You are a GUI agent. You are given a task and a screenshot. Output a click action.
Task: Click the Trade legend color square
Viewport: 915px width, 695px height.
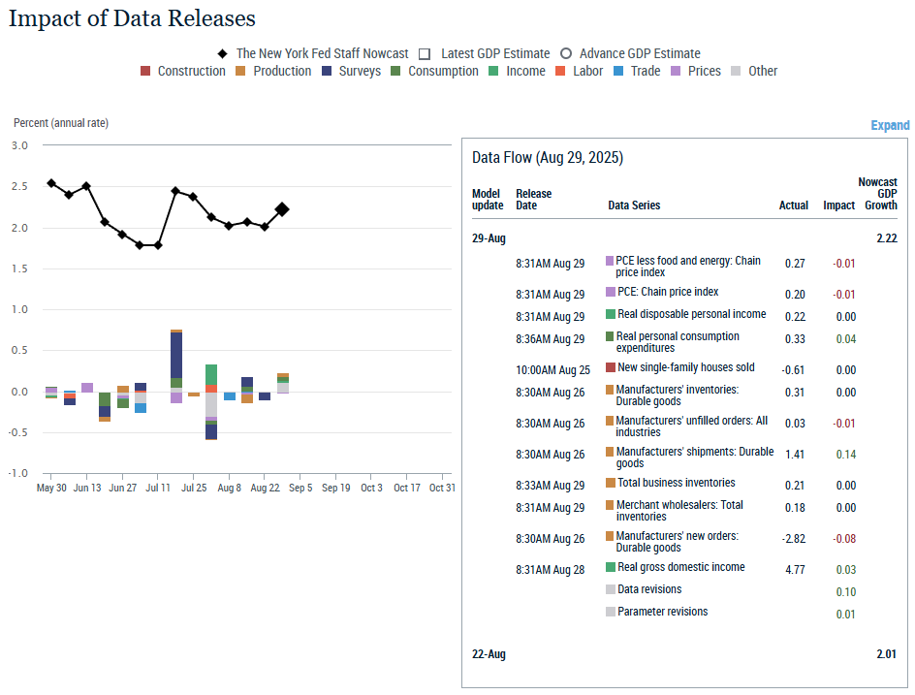pyautogui.click(x=618, y=71)
